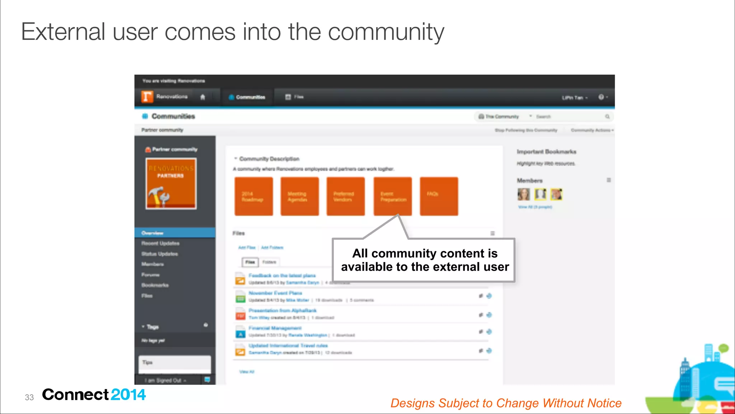Select Overview in the community sidebar
Image resolution: width=735 pixels, height=414 pixels.
coord(175,233)
